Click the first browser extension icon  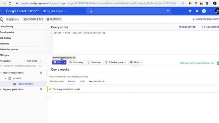pyautogui.click(x=190, y=3)
